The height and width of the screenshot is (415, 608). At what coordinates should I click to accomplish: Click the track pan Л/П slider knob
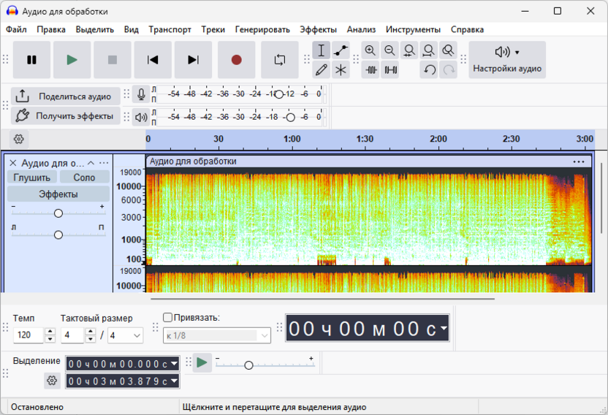[58, 235]
